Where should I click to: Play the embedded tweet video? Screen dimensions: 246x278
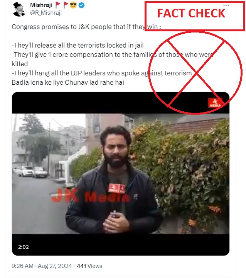pos(121,174)
